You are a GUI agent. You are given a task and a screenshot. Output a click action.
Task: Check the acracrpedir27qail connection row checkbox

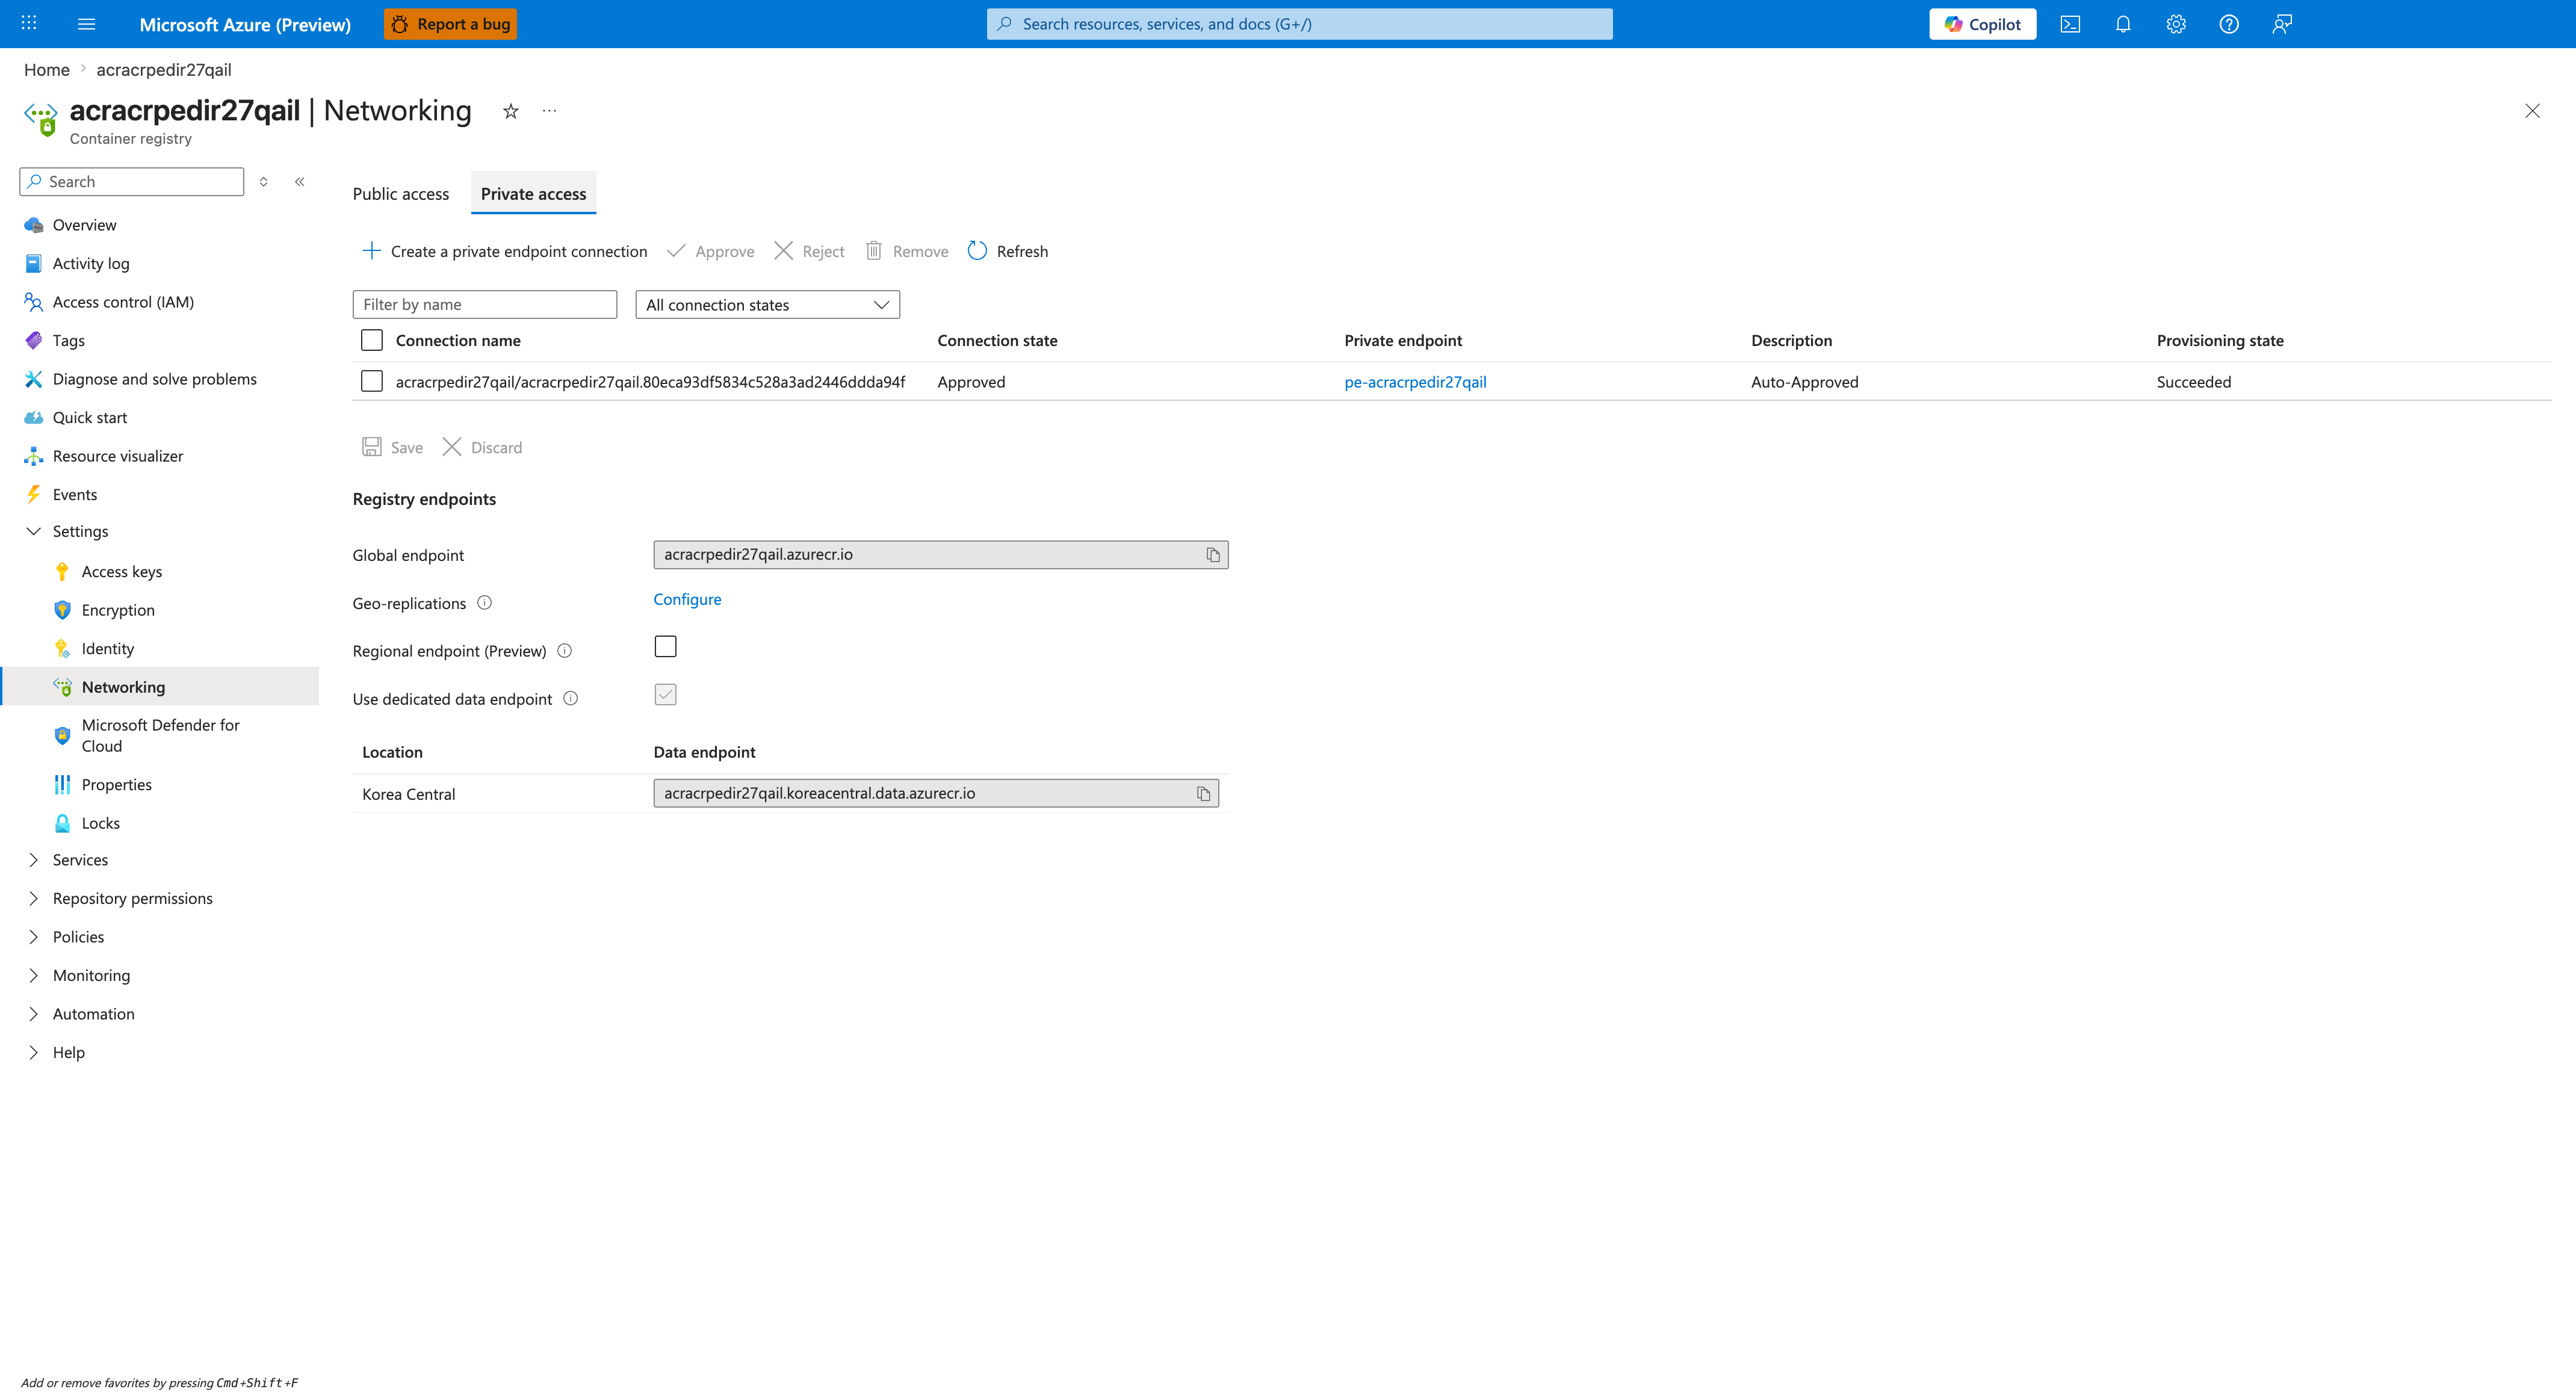[x=372, y=381]
